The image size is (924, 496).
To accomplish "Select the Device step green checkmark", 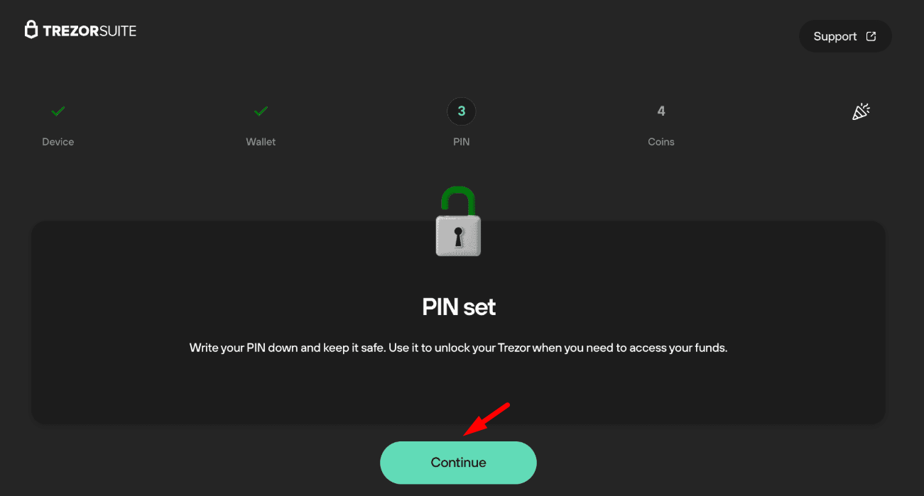I will pos(58,111).
